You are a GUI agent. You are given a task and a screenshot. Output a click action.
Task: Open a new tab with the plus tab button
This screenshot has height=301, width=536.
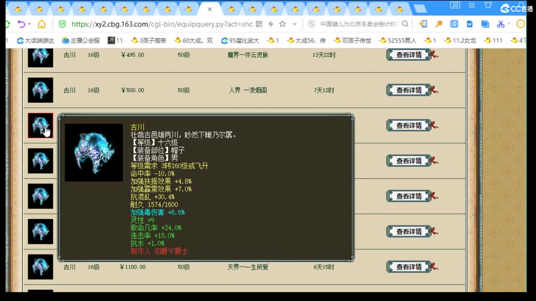[420, 9]
